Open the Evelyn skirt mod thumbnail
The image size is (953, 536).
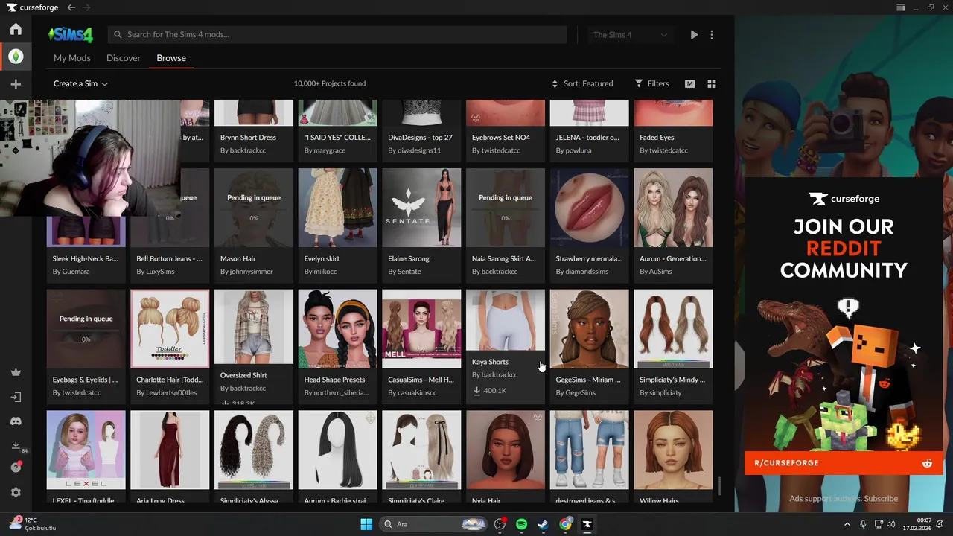pos(337,208)
